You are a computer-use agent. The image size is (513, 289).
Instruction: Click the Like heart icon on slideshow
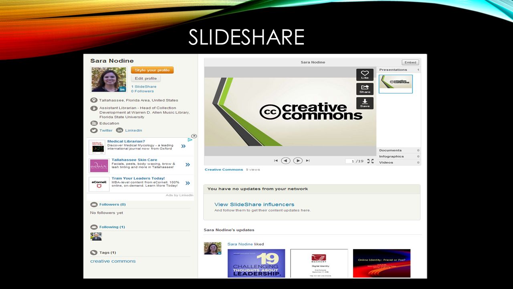tap(365, 75)
